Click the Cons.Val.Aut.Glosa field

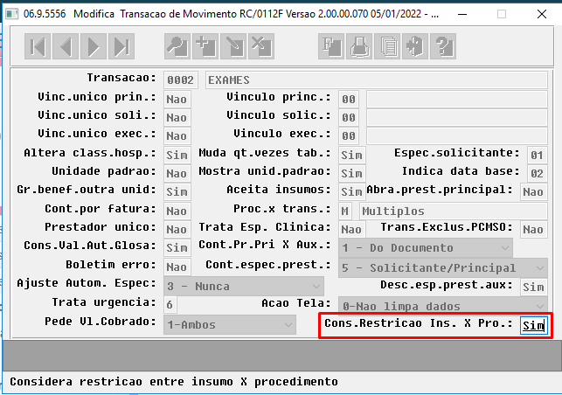point(177,248)
